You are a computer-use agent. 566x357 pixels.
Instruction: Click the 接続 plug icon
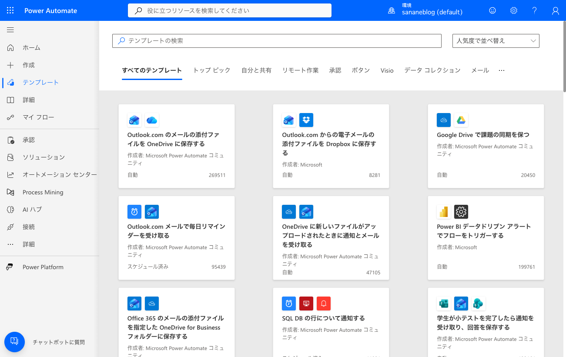pos(10,227)
